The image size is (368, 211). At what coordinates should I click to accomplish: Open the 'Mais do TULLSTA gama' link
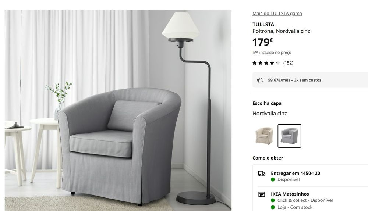277,14
